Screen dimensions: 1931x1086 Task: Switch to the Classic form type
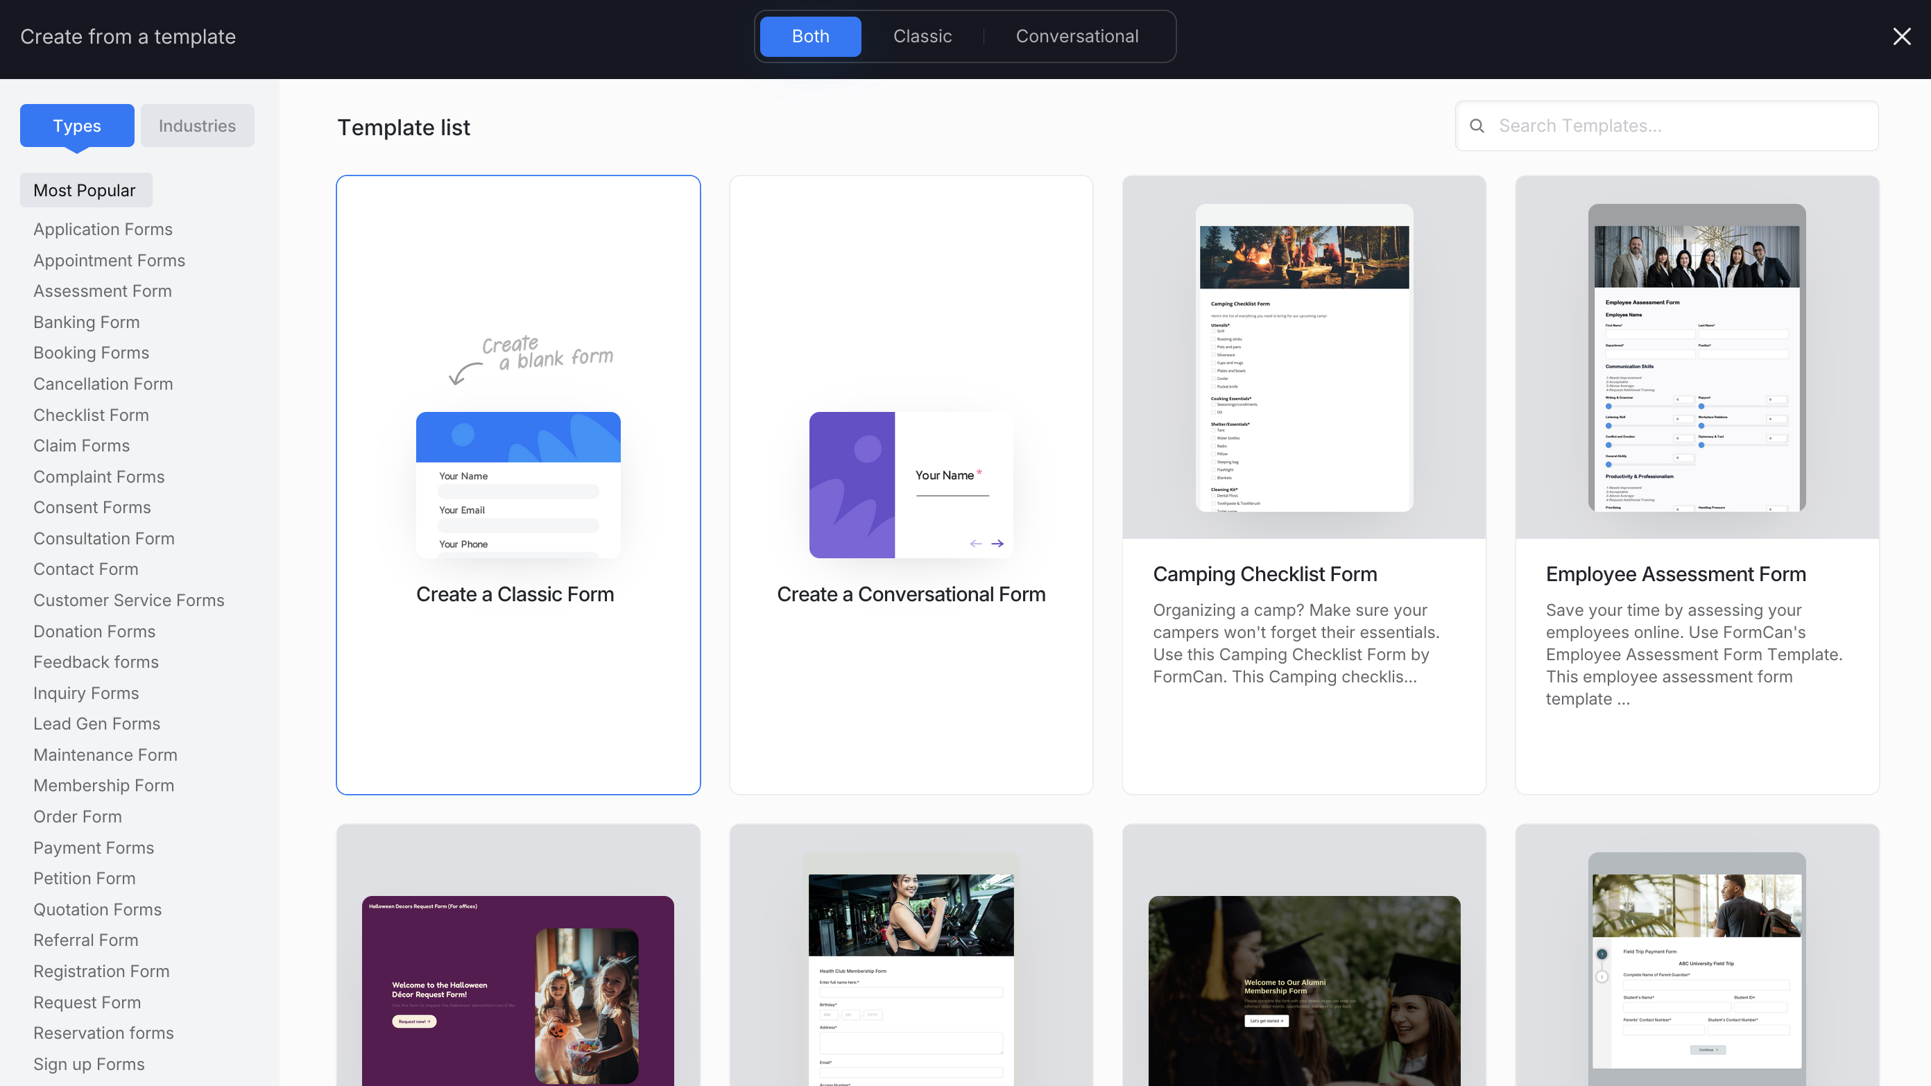[x=922, y=37]
